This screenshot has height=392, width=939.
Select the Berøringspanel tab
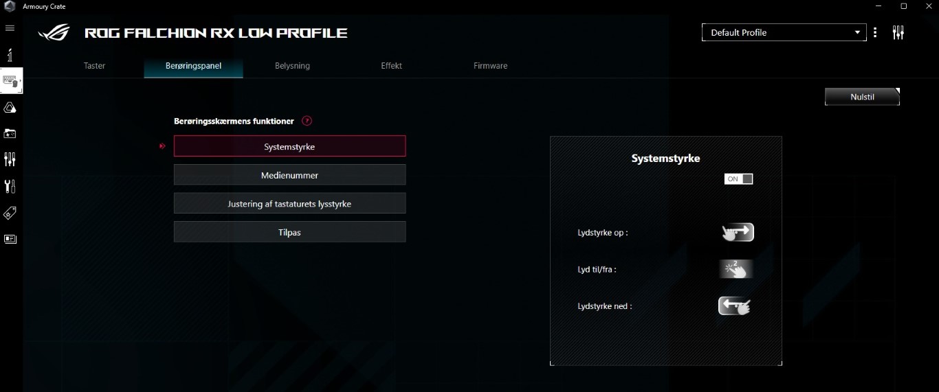[194, 66]
